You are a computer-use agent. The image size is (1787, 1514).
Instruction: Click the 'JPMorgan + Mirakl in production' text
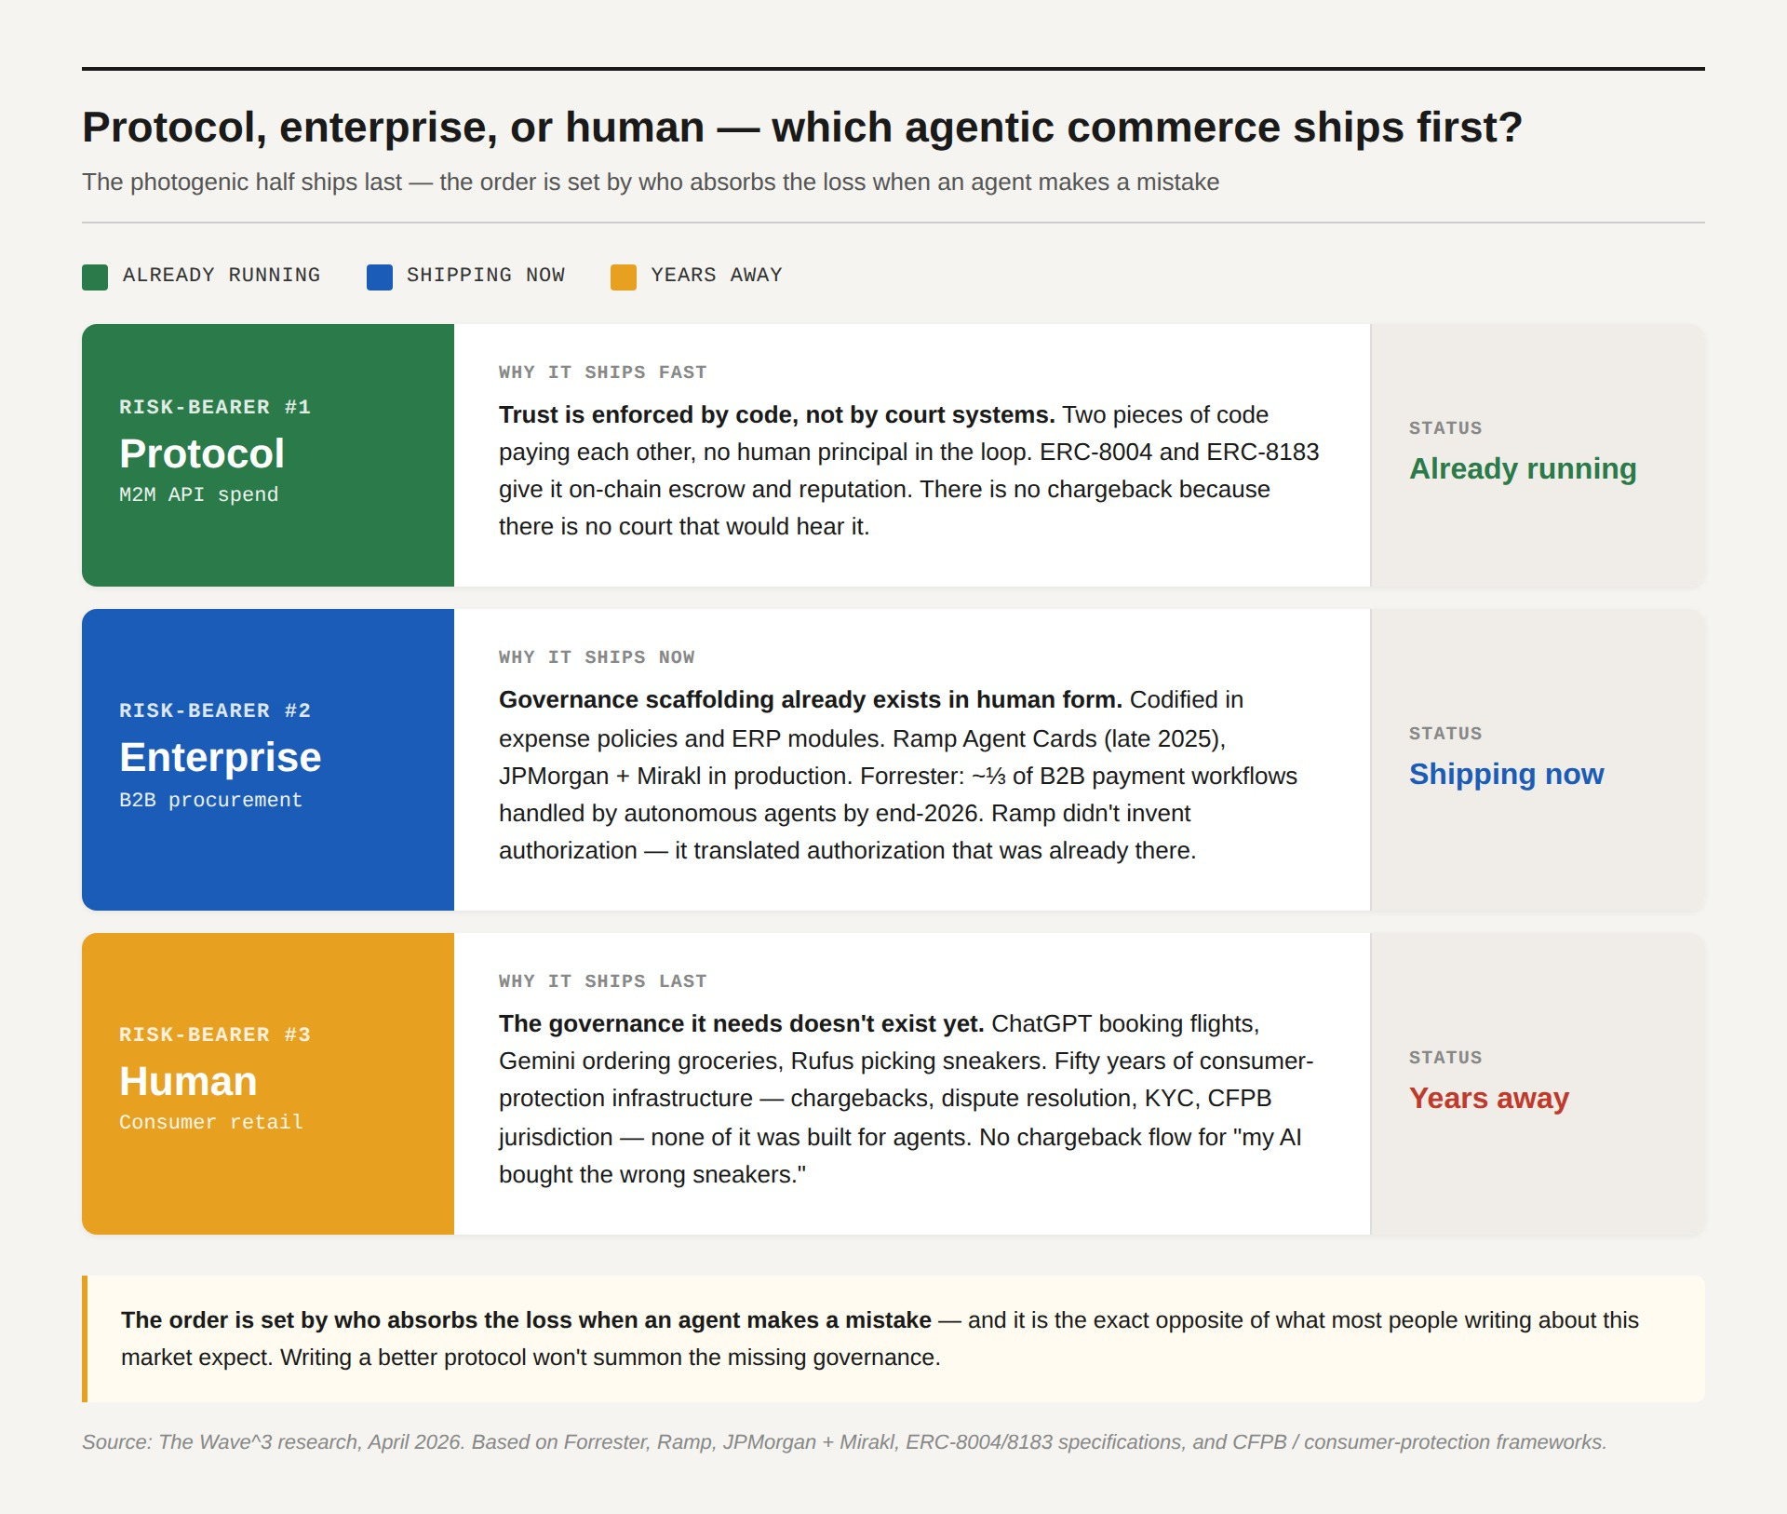click(676, 776)
